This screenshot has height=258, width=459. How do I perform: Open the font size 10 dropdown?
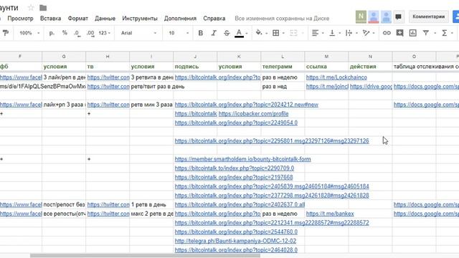(179, 33)
